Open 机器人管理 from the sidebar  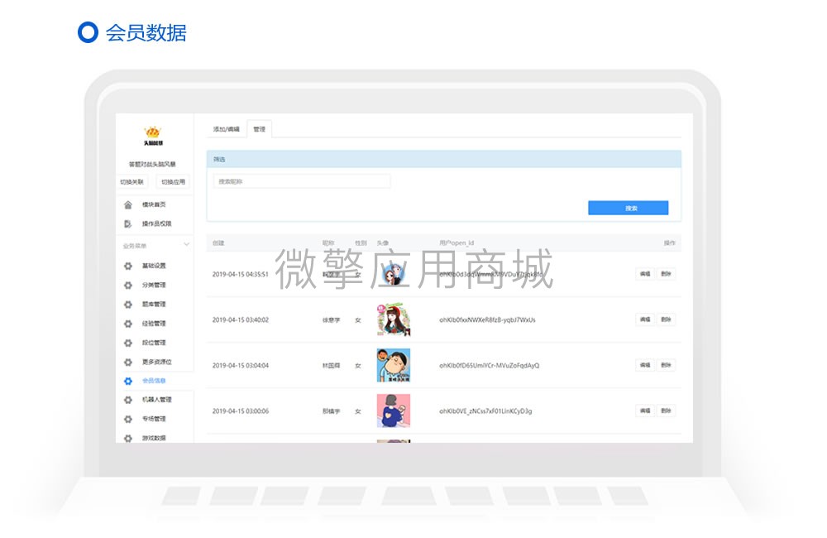point(128,399)
